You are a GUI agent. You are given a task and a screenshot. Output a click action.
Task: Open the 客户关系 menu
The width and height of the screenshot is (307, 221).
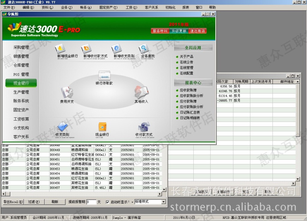151,7
